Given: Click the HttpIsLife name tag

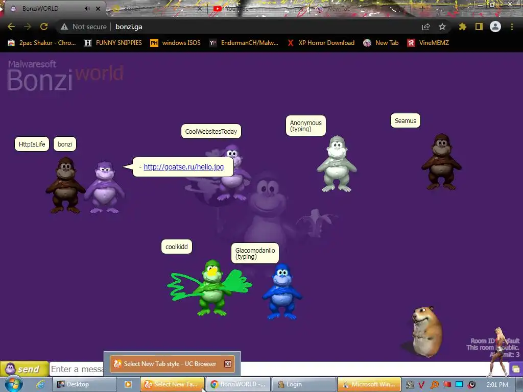Looking at the screenshot, I should (x=32, y=144).
